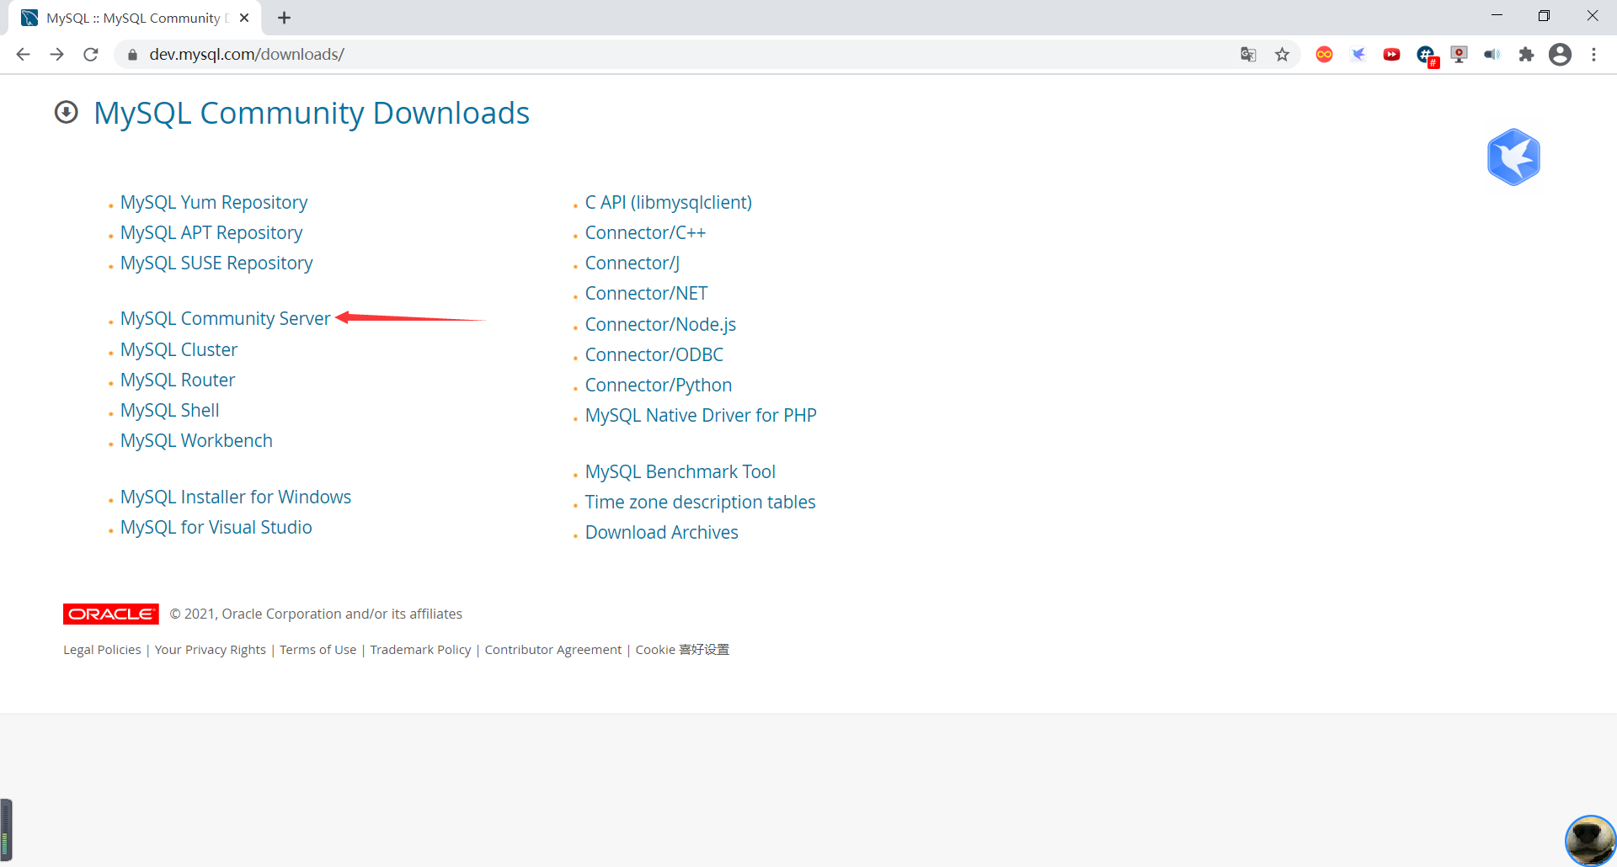The image size is (1617, 867).
Task: Open MySQL Workbench link
Action: tap(196, 441)
